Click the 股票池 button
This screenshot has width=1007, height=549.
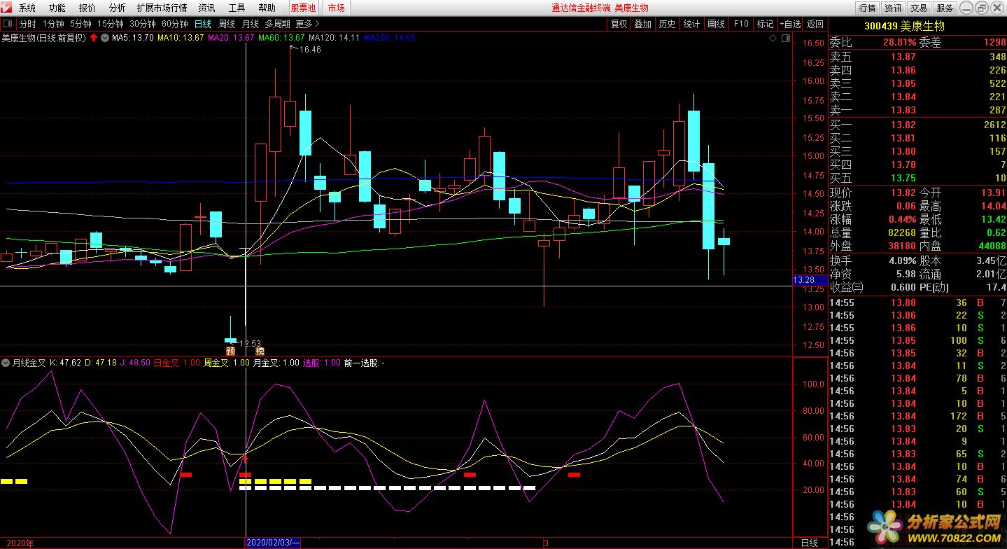pyautogui.click(x=303, y=8)
